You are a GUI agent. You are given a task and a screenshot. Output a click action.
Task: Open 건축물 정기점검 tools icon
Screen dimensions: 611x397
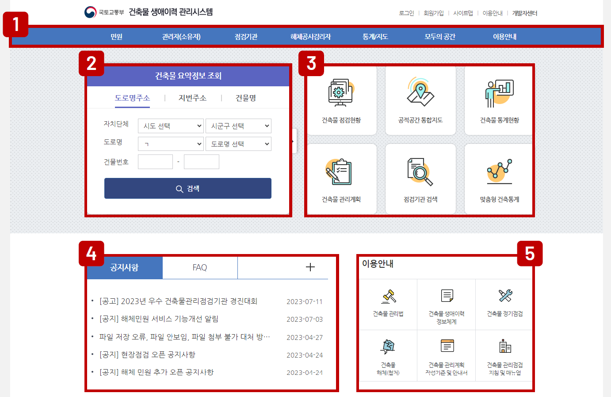tap(504, 304)
